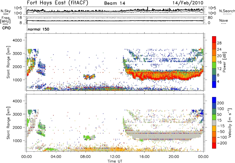
Task: Click the title 'Fort Hays East (fitACF)'
Action: (x=58, y=3)
